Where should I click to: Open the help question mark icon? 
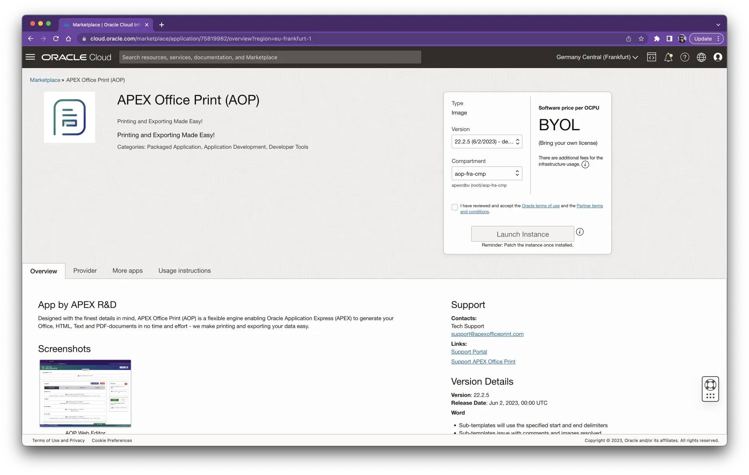685,57
